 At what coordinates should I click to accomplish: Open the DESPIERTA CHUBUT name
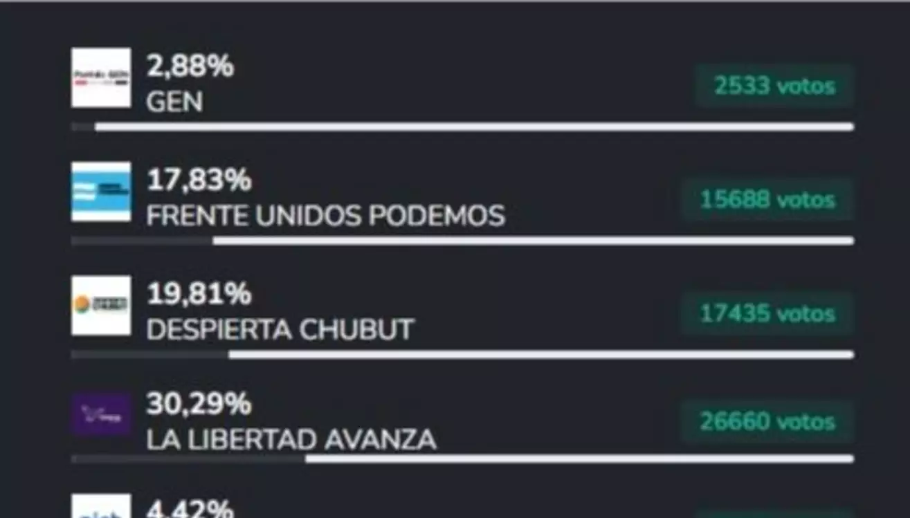[280, 330]
